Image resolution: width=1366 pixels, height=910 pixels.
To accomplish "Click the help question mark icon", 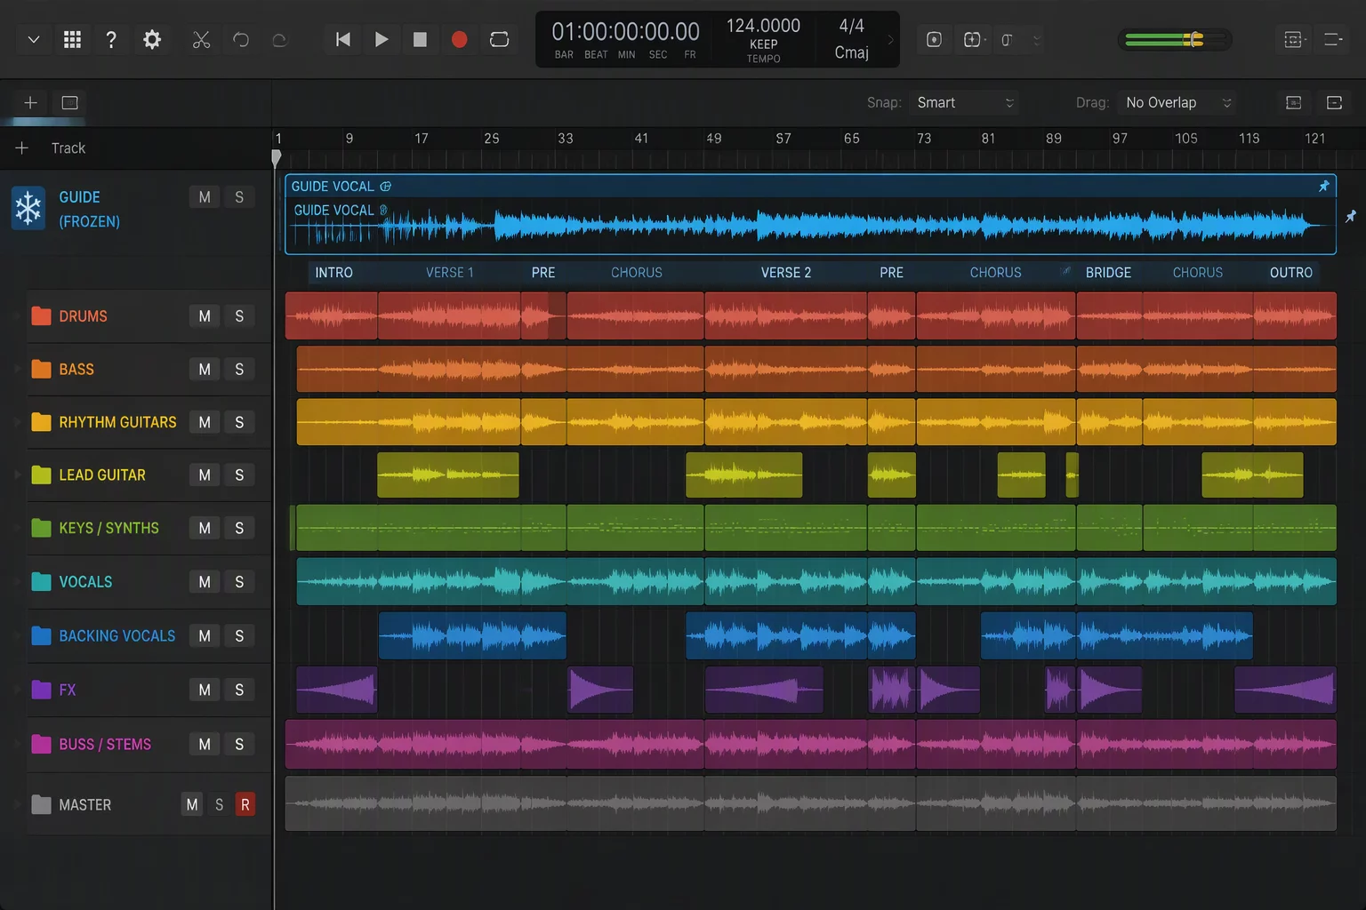I will click(111, 39).
